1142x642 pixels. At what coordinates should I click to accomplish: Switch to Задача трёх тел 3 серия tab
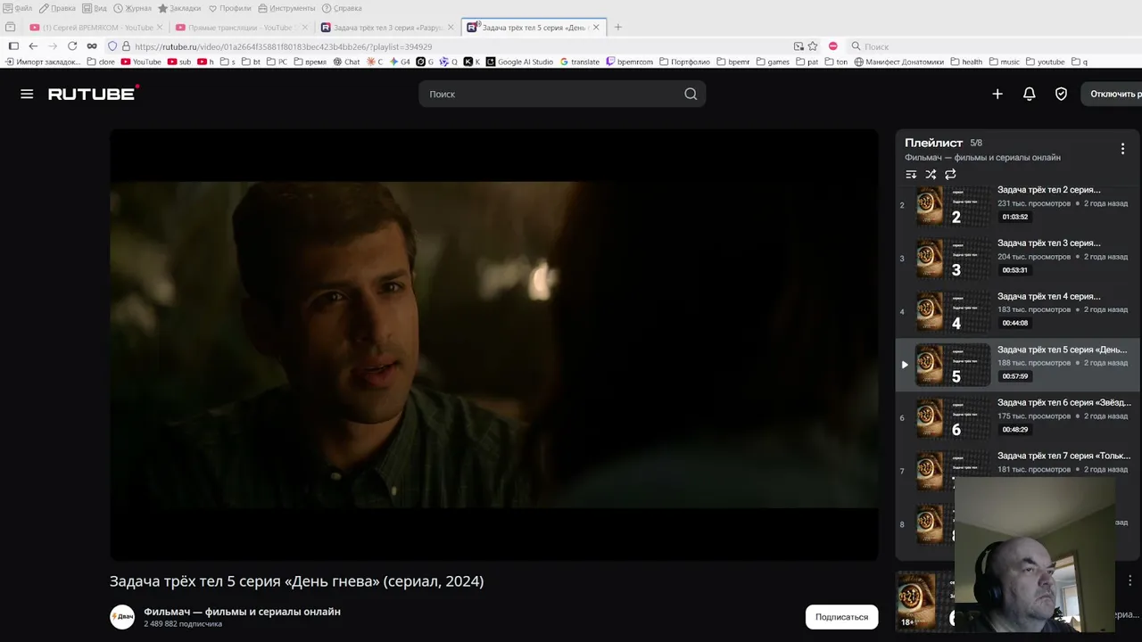tap(387, 28)
